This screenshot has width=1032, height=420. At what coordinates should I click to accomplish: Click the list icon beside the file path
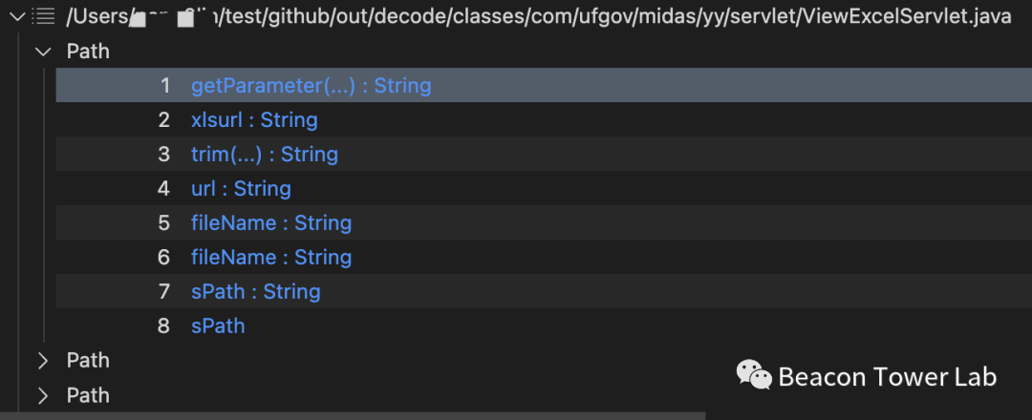[44, 16]
